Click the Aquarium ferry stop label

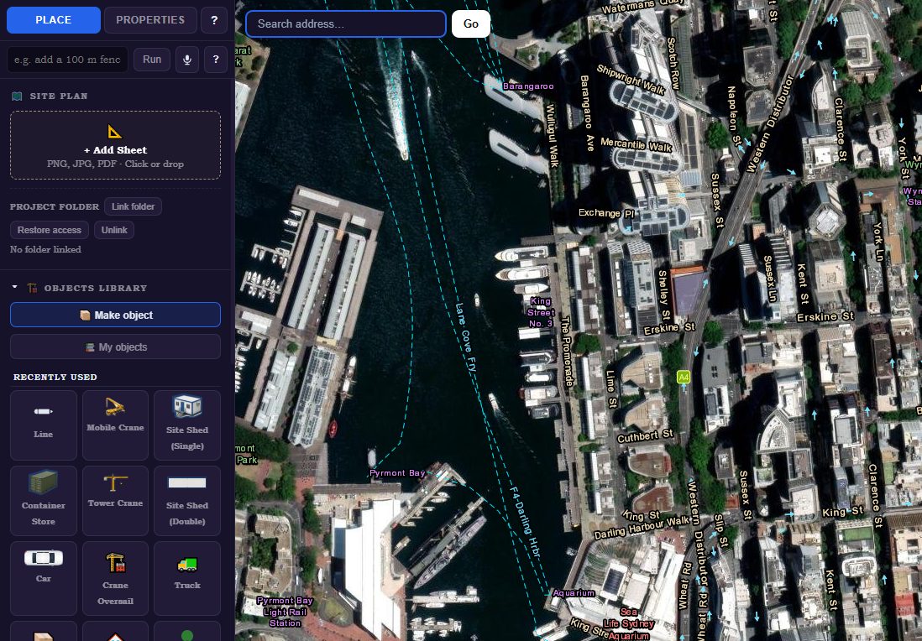click(x=574, y=593)
